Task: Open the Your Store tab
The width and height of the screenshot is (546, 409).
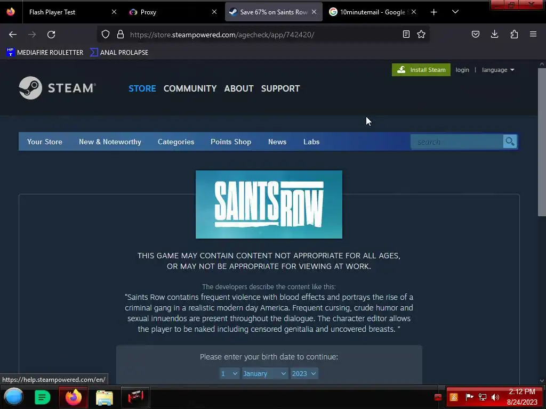Action: [x=45, y=142]
